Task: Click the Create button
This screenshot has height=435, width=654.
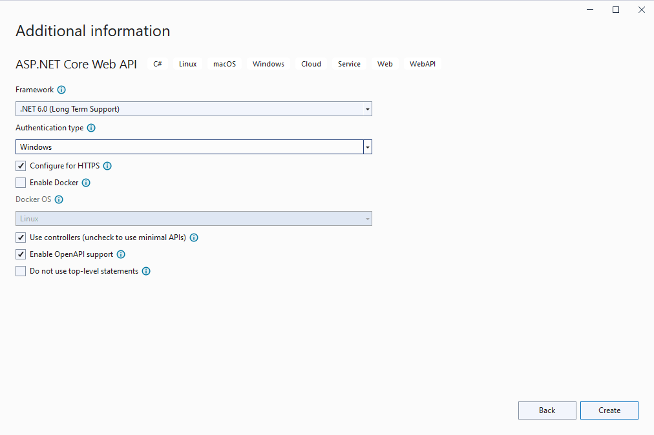Action: pos(609,410)
